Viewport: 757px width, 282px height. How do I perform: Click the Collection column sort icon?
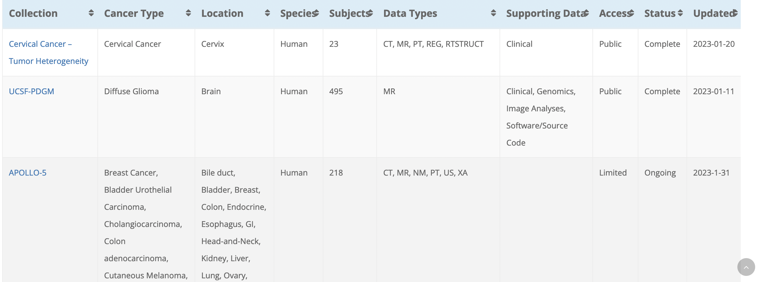[x=91, y=13]
